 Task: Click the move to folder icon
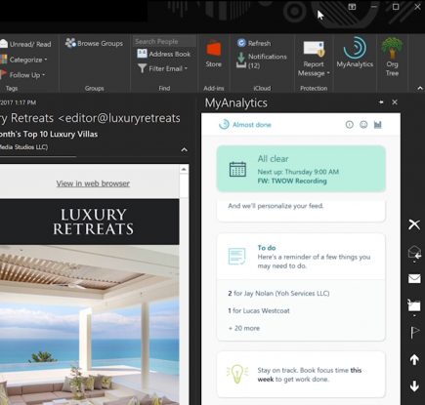tap(414, 305)
